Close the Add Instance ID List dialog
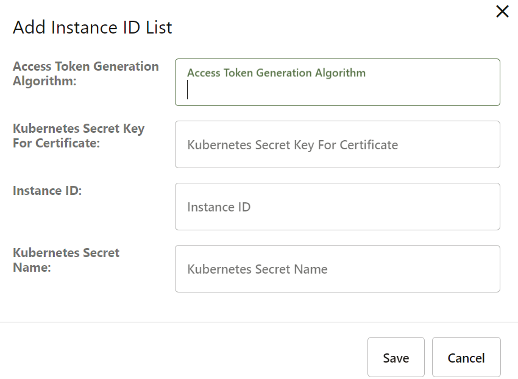 [502, 12]
